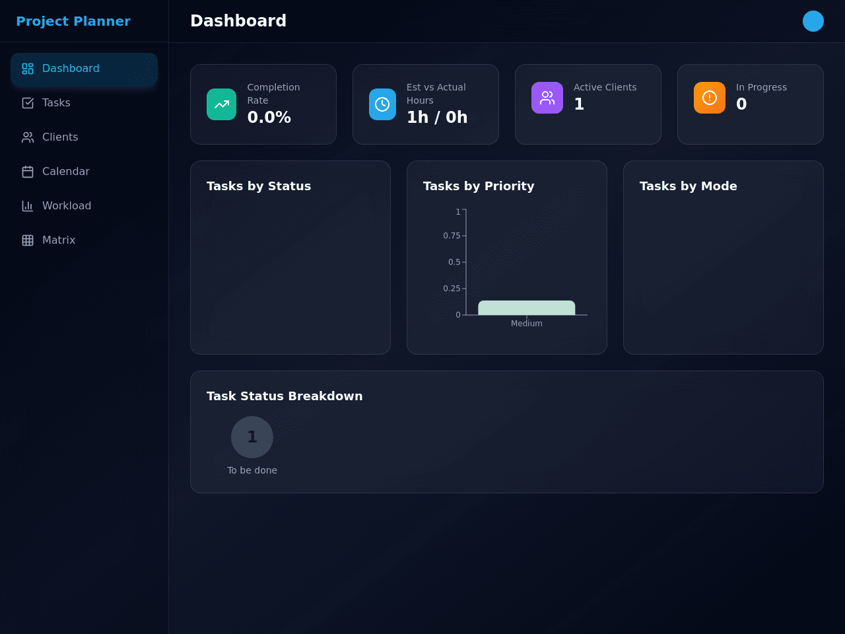Click the blue user avatar circle

coord(813,21)
